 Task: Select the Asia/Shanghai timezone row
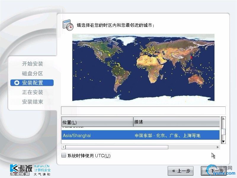click(140, 135)
